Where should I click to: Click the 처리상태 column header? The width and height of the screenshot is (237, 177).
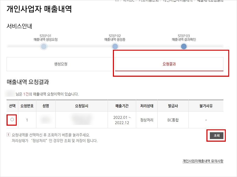(147, 106)
